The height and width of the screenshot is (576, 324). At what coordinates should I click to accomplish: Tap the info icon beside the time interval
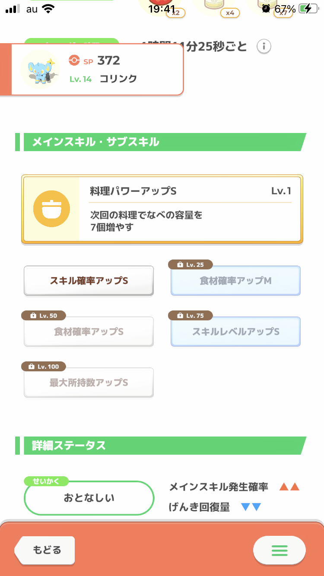[x=264, y=46]
